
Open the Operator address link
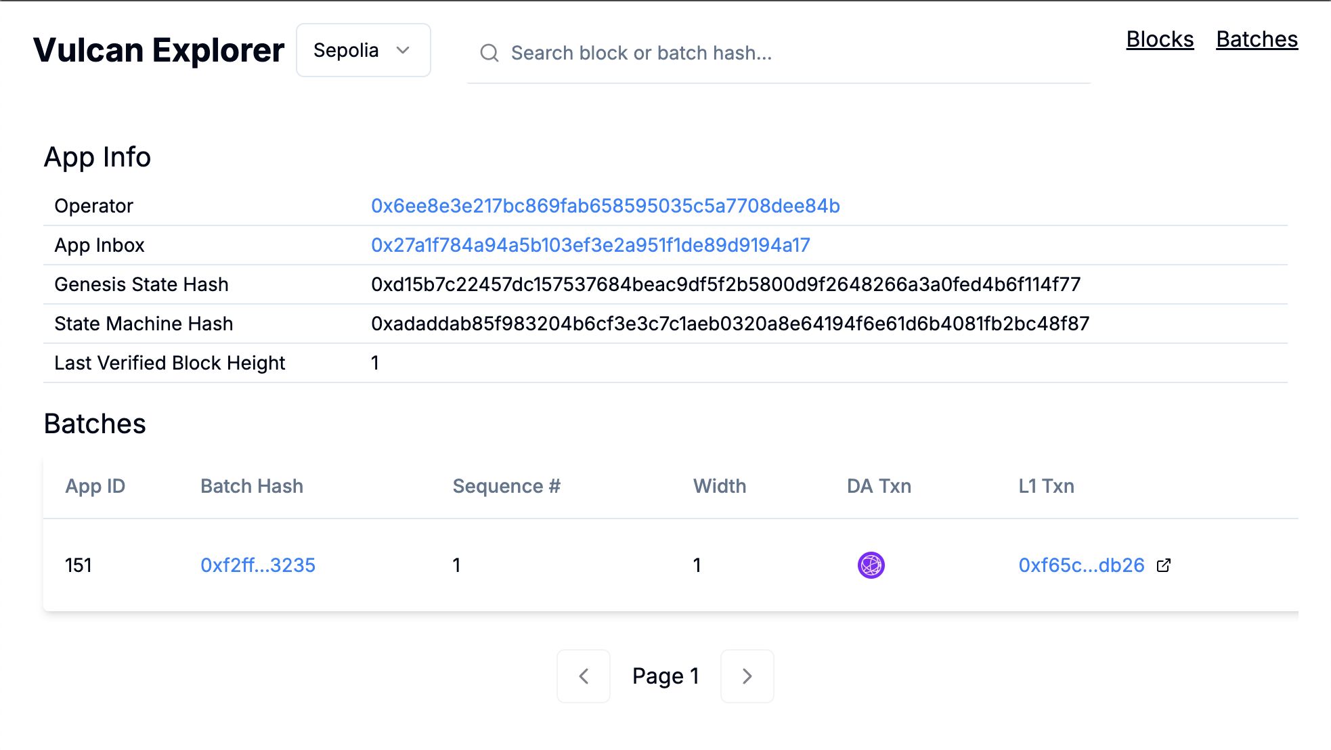point(605,206)
